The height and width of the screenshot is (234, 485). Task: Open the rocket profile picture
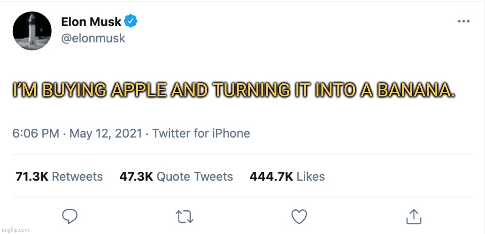tap(32, 31)
